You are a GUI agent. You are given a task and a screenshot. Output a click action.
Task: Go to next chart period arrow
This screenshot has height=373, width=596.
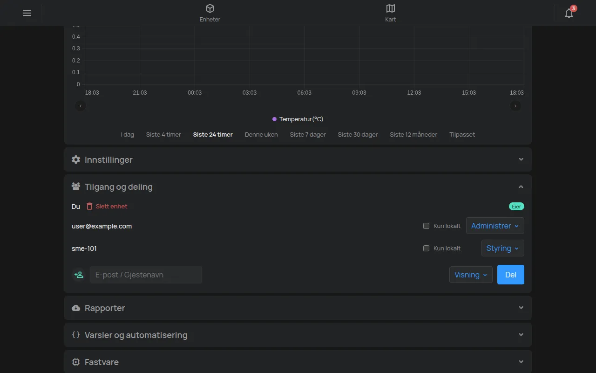click(515, 106)
